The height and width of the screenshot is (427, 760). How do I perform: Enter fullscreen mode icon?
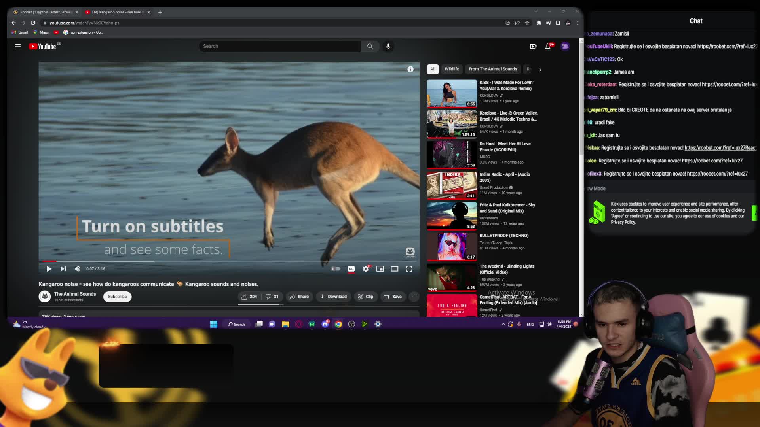pyautogui.click(x=409, y=269)
